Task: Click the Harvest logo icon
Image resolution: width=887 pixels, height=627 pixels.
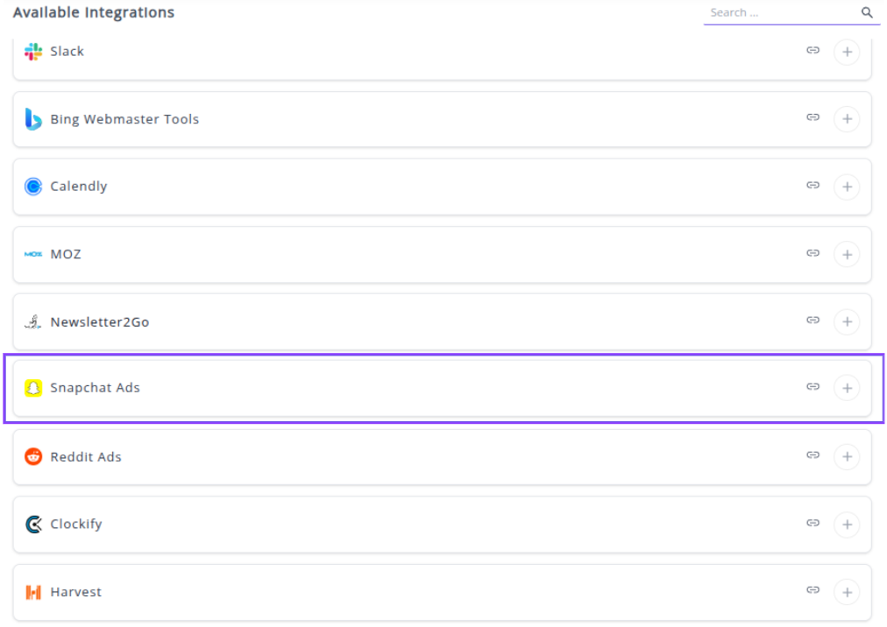Action: click(x=33, y=592)
